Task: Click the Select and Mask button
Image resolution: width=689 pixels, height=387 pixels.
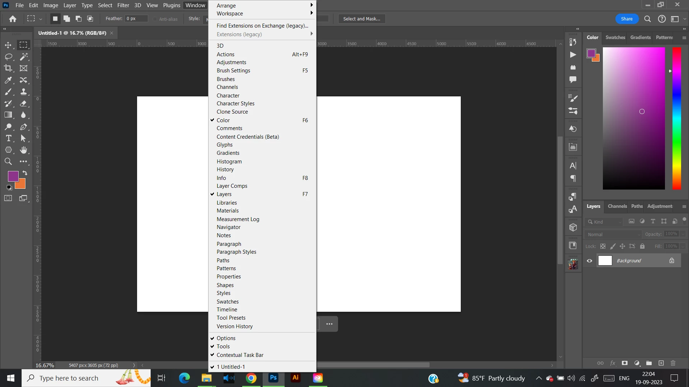Action: [x=361, y=19]
